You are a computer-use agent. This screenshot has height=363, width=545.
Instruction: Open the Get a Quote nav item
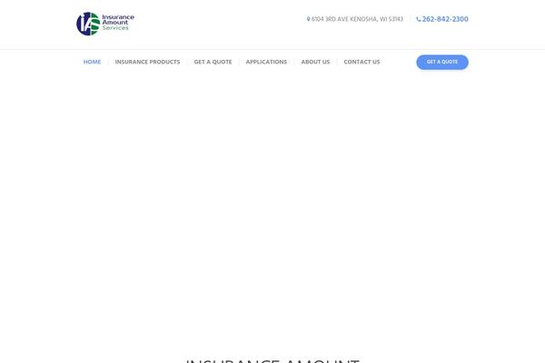coord(213,62)
